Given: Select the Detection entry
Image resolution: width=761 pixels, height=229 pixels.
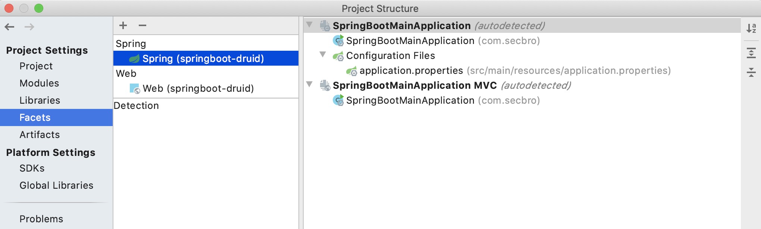Looking at the screenshot, I should (x=136, y=106).
